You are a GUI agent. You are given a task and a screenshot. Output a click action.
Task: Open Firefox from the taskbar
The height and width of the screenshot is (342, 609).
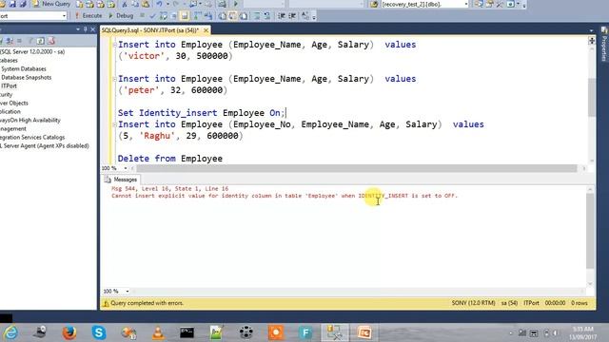69,332
